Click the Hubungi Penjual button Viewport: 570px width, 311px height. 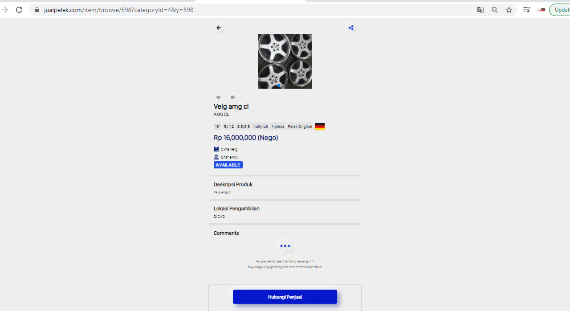(x=285, y=297)
